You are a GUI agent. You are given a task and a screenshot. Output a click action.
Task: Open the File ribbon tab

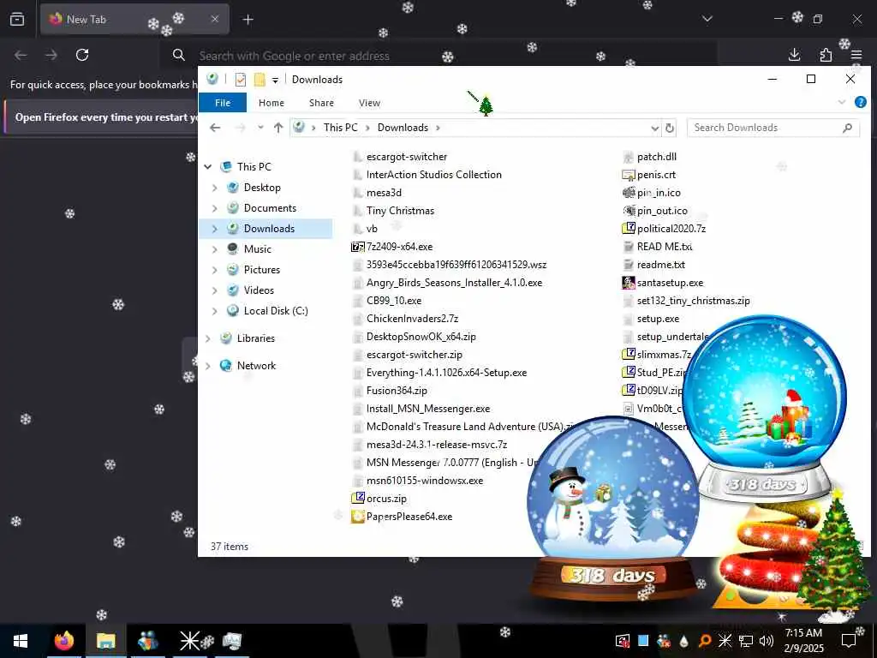(223, 103)
